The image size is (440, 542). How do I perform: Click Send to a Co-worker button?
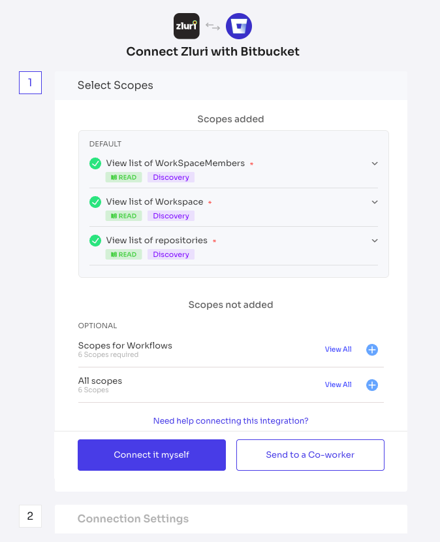[x=310, y=455]
